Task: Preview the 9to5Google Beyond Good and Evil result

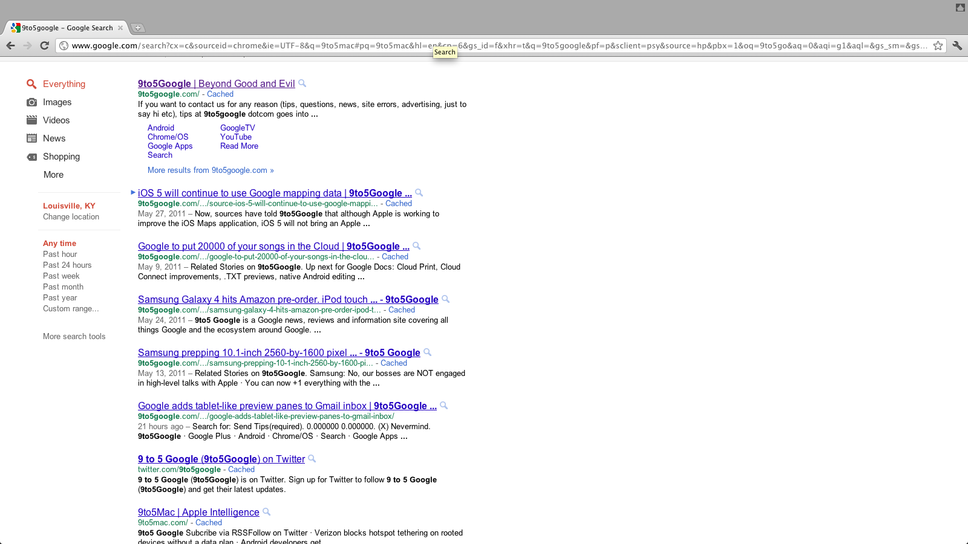Action: pyautogui.click(x=302, y=83)
